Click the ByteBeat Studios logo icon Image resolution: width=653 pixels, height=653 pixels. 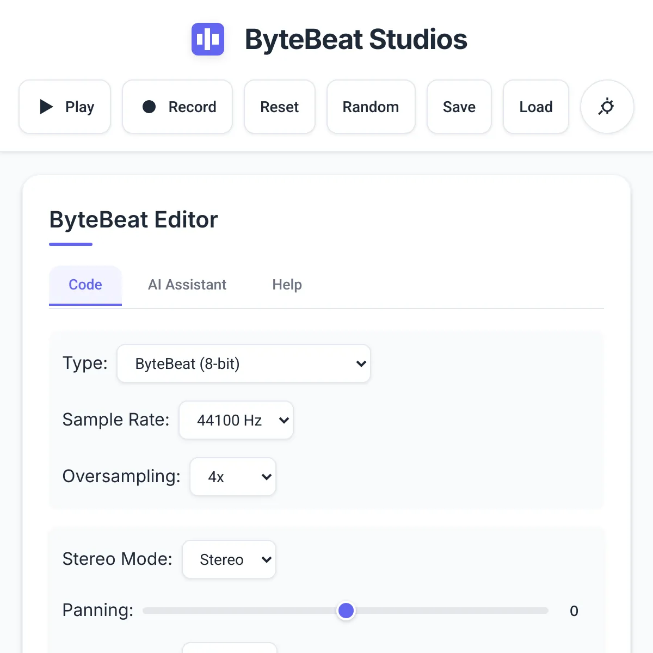208,39
